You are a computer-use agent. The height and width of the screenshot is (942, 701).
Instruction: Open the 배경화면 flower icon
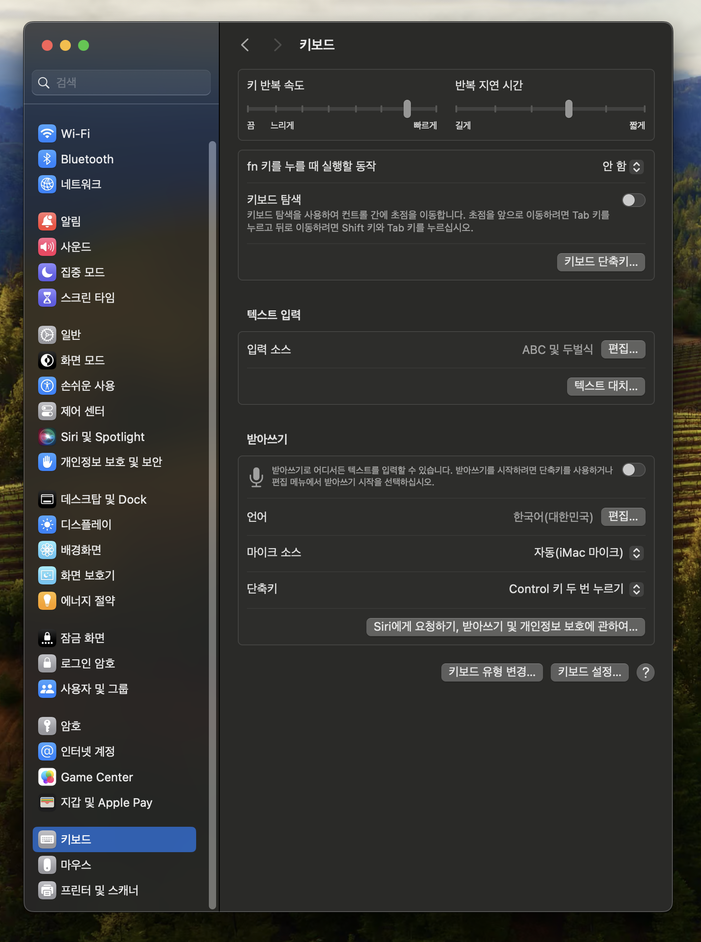[47, 550]
